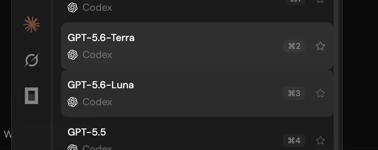The width and height of the screenshot is (378, 150).
Task: Choose the GPT-5.6-Luna model entry
Action: 197,93
